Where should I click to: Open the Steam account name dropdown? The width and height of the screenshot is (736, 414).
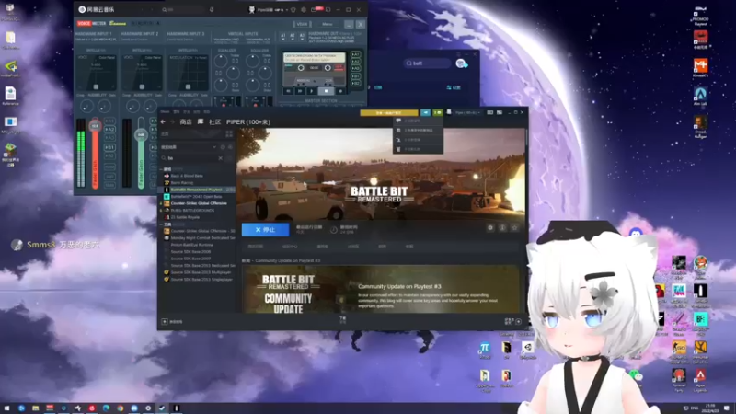coord(466,112)
